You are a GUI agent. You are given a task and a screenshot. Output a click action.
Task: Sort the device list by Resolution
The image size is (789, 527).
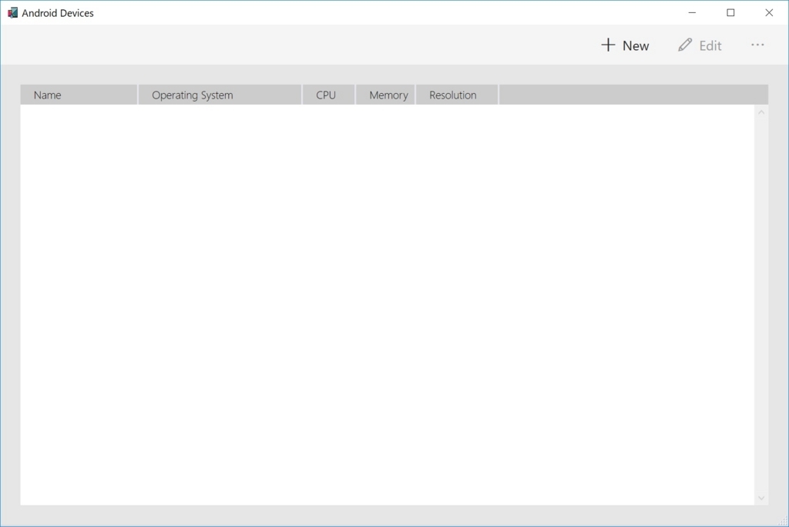(456, 95)
